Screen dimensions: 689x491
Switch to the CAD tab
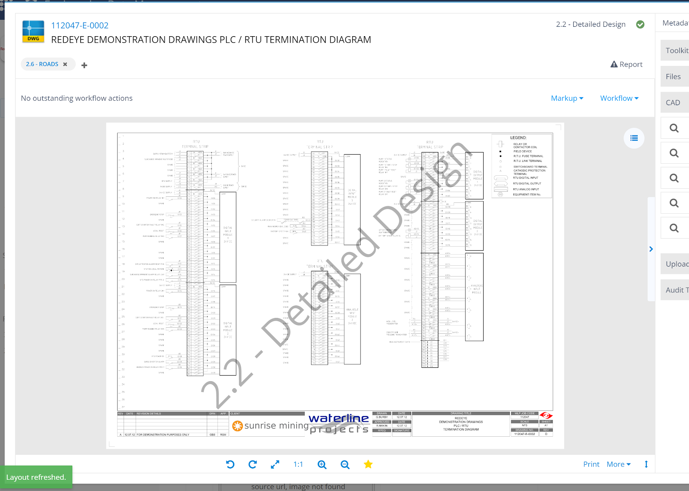(673, 103)
